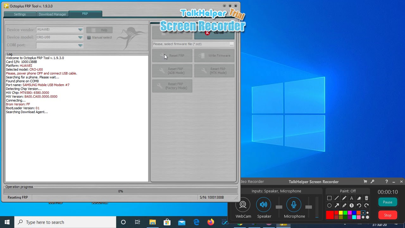The image size is (405, 228).
Task: Choose the numbered step marker tool
Action: pos(352,206)
